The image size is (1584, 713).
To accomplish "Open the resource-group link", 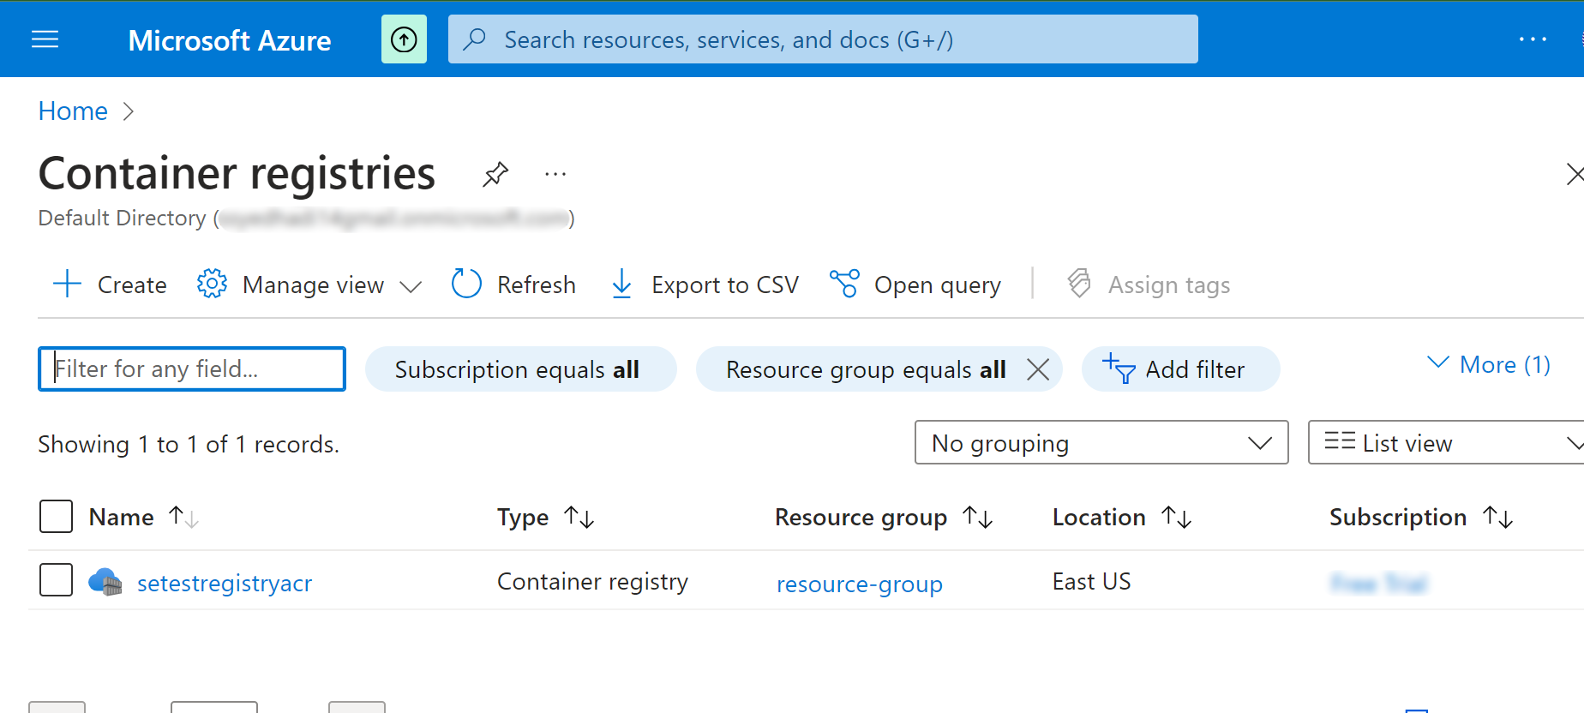I will (860, 584).
